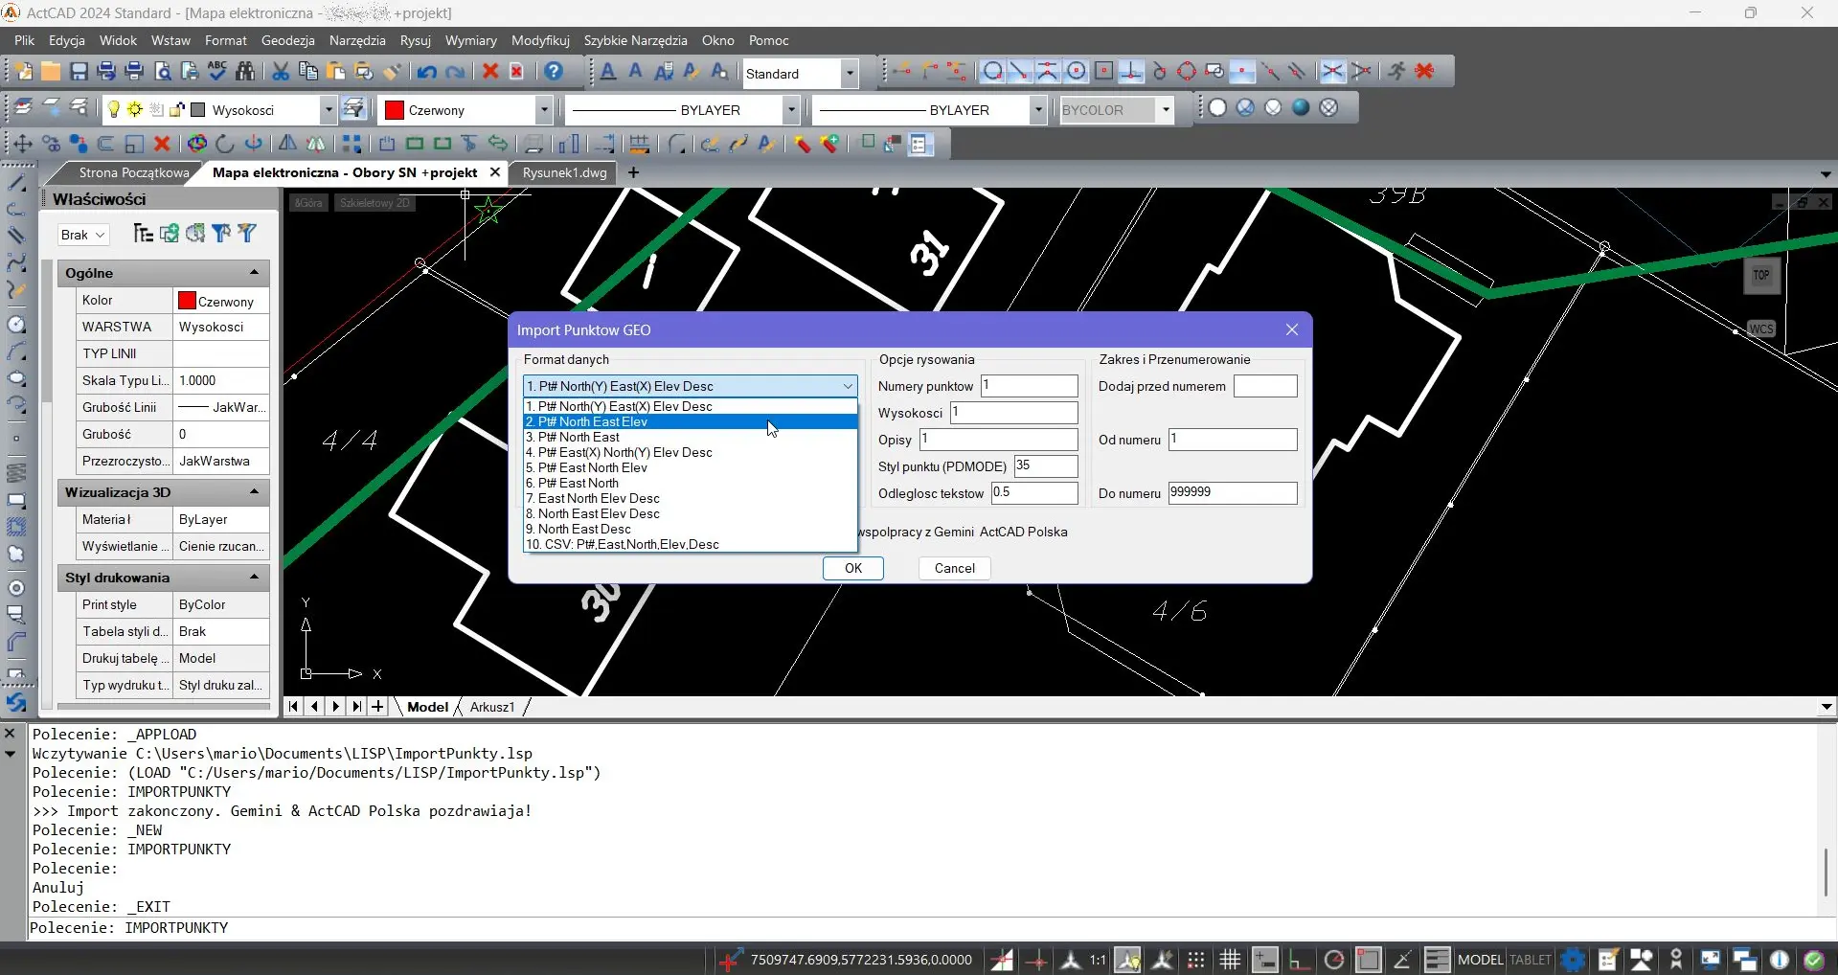Collapse the Wizualizacja 3D section
Screen dimensions: 1838x975
[x=255, y=492]
